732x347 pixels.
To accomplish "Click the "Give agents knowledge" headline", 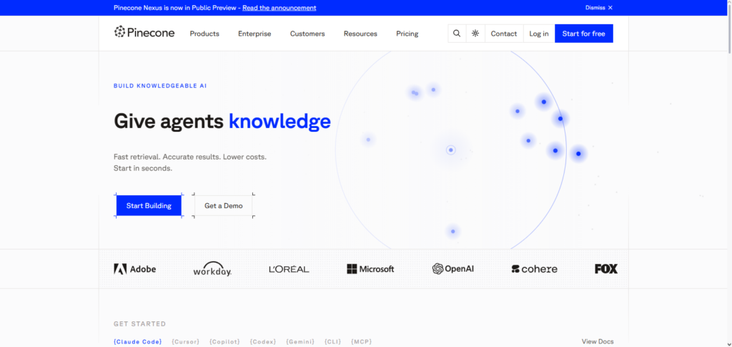I will (222, 122).
